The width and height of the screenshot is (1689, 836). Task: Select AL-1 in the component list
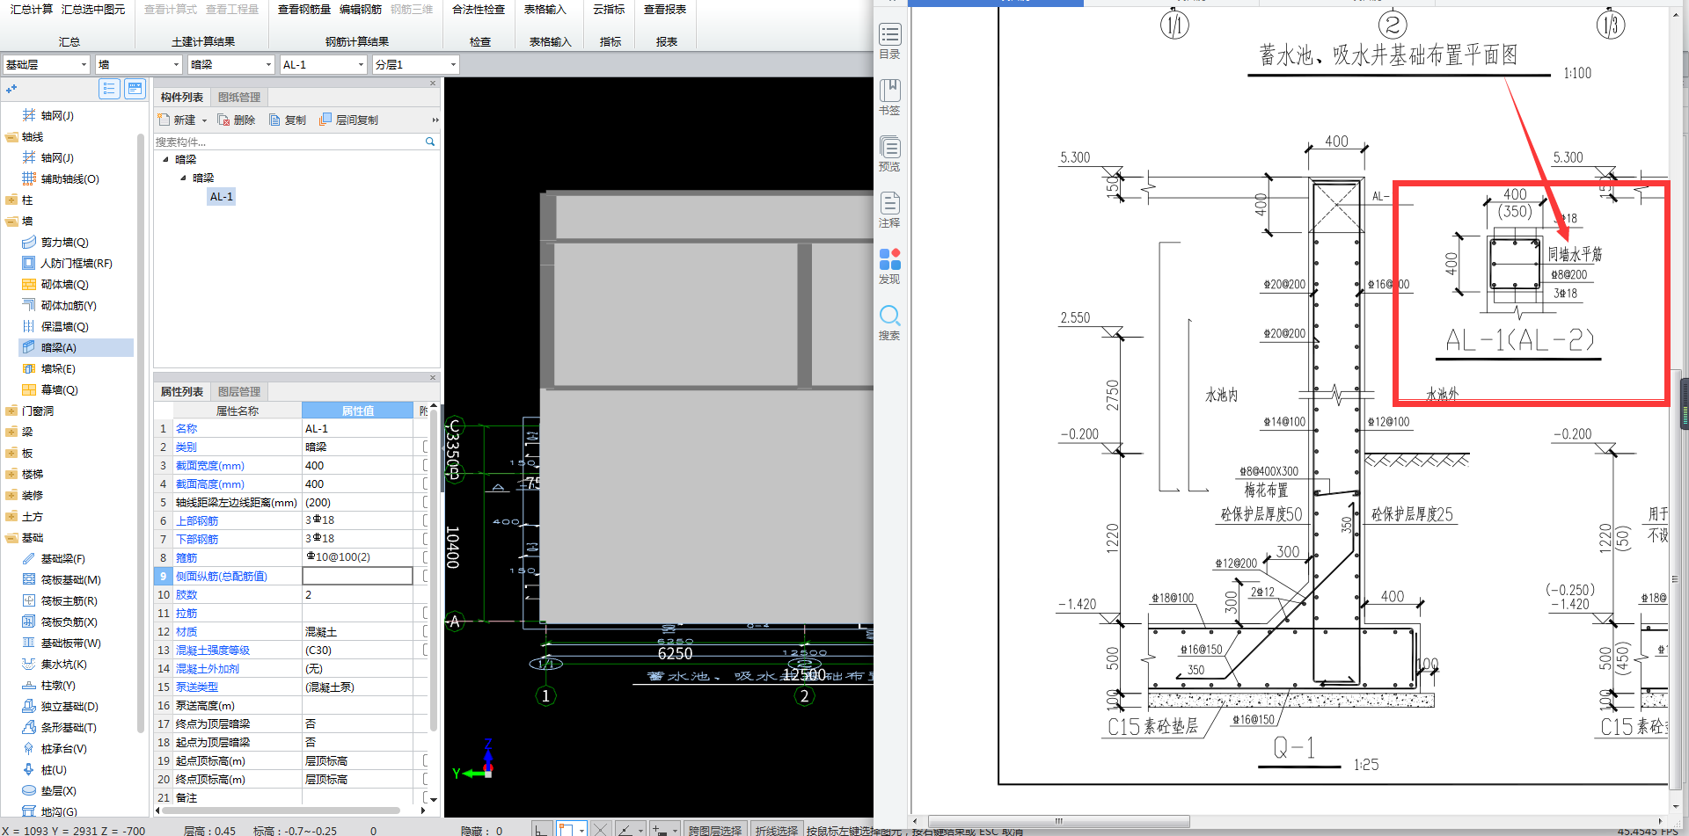(x=222, y=197)
